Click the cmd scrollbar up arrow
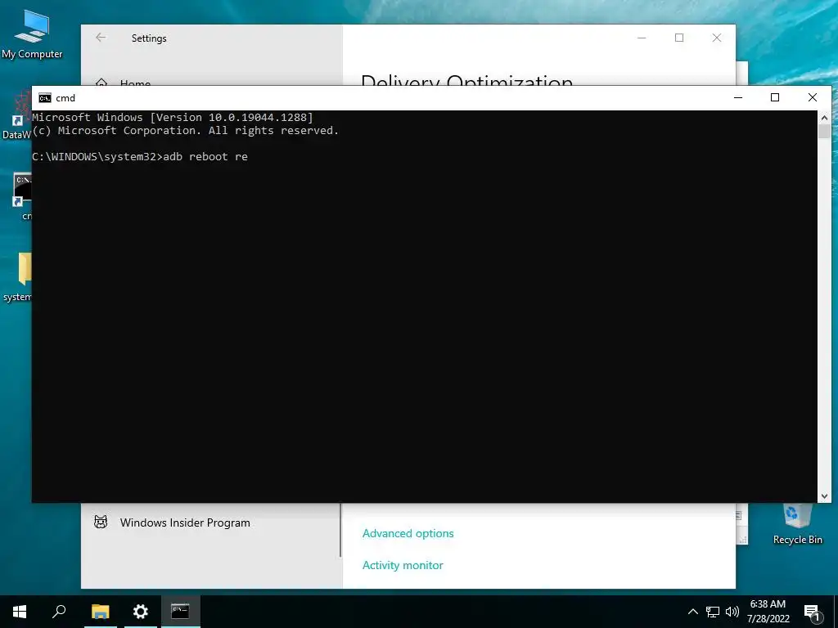Image resolution: width=838 pixels, height=628 pixels. coord(824,118)
